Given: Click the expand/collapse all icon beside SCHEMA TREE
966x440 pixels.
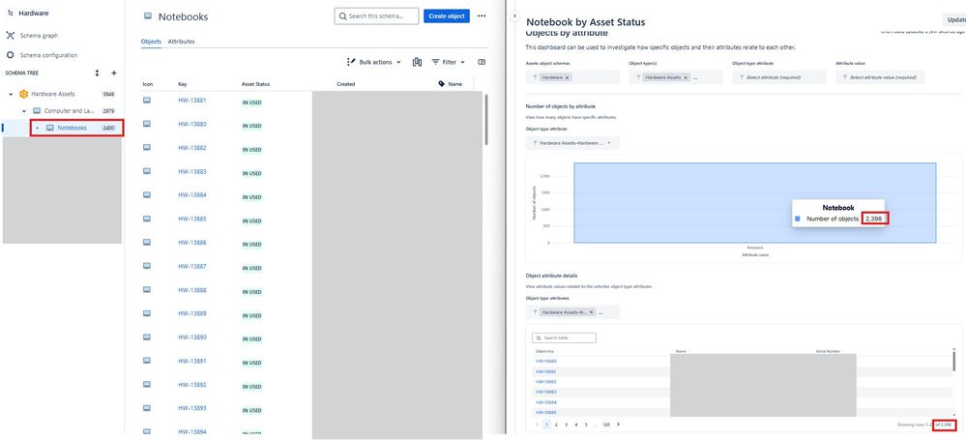Looking at the screenshot, I should click(x=97, y=73).
